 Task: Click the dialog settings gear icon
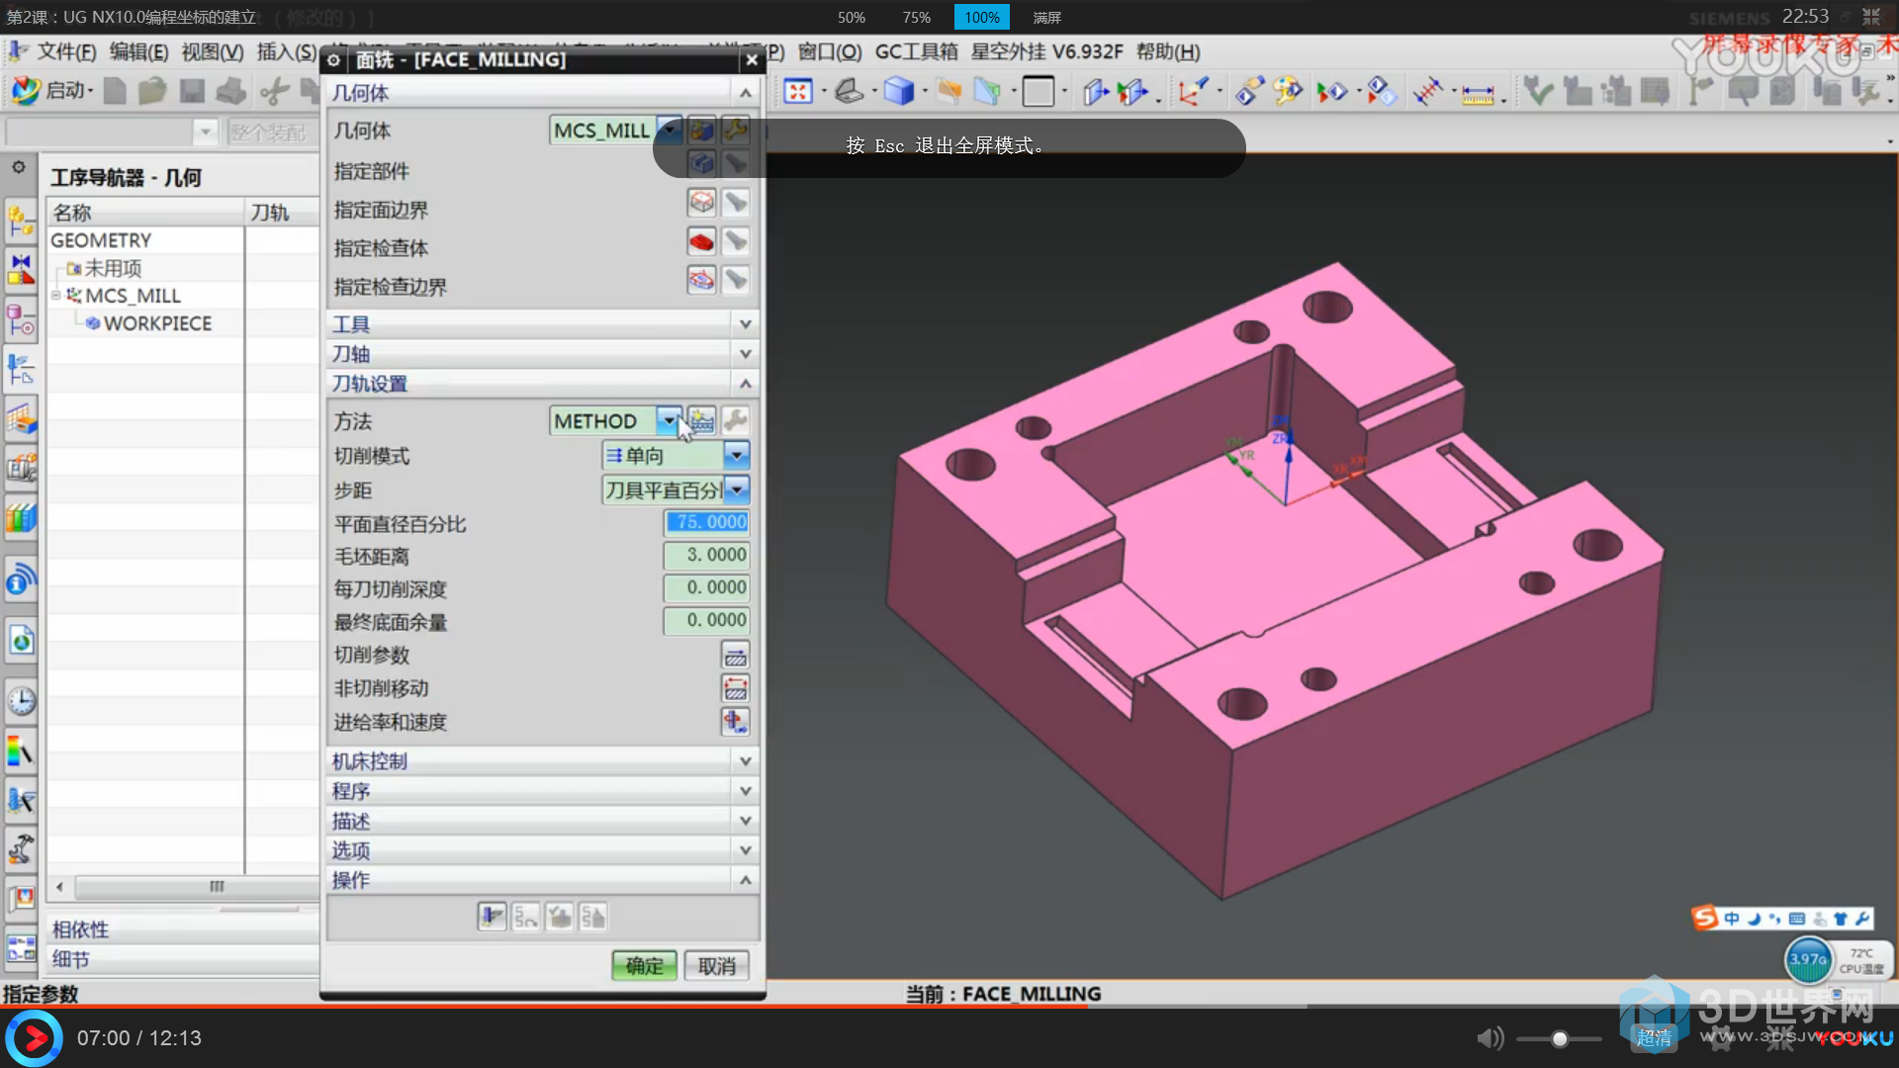[x=333, y=60]
